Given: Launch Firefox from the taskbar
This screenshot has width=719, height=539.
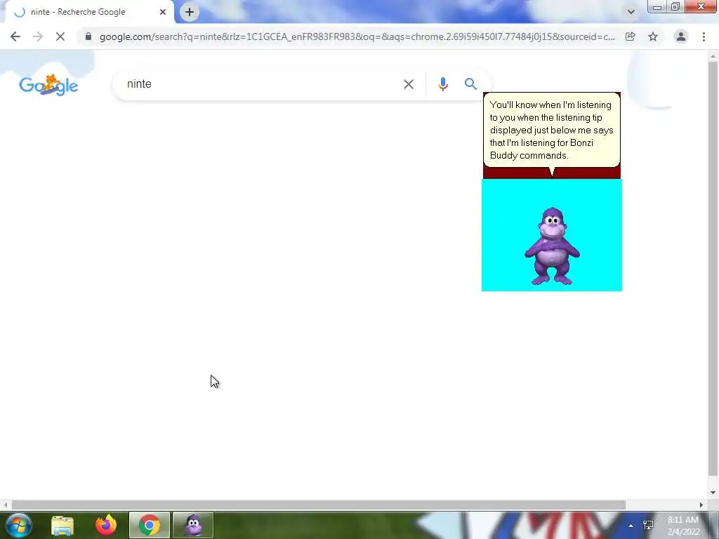Looking at the screenshot, I should (x=106, y=525).
